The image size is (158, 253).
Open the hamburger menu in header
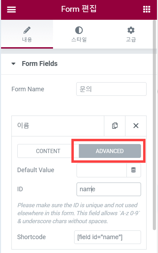pos(11,9)
